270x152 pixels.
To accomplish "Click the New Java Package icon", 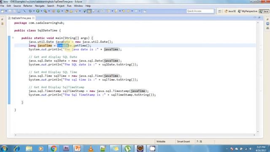I will [54, 11].
